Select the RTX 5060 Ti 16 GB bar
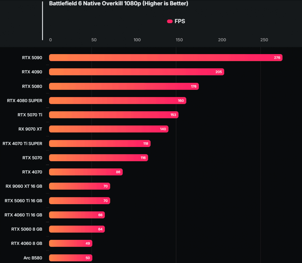 80,201
